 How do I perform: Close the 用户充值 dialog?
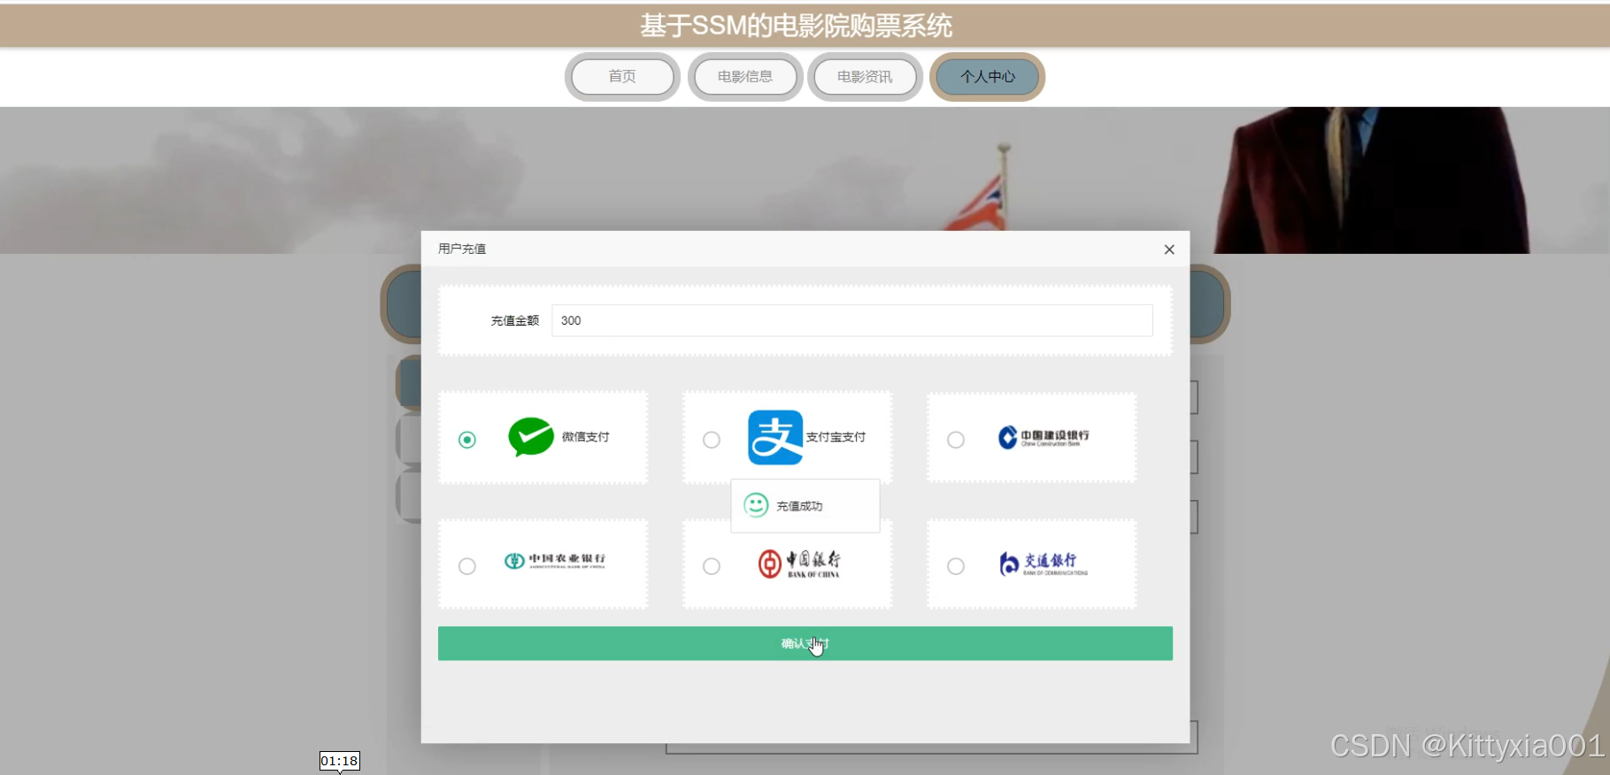coord(1169,249)
